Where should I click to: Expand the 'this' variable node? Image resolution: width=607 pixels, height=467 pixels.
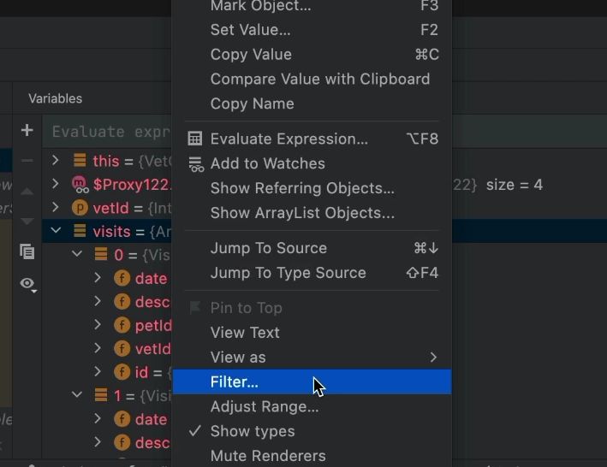coord(56,161)
